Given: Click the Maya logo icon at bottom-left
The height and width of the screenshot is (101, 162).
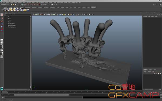Looking at the screenshot, I should coord(2,89).
